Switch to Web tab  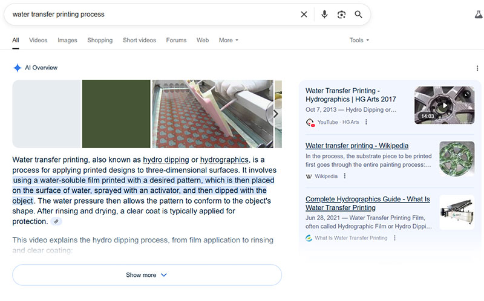click(x=203, y=40)
